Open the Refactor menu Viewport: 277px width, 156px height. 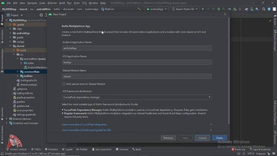pyautogui.click(x=52, y=3)
